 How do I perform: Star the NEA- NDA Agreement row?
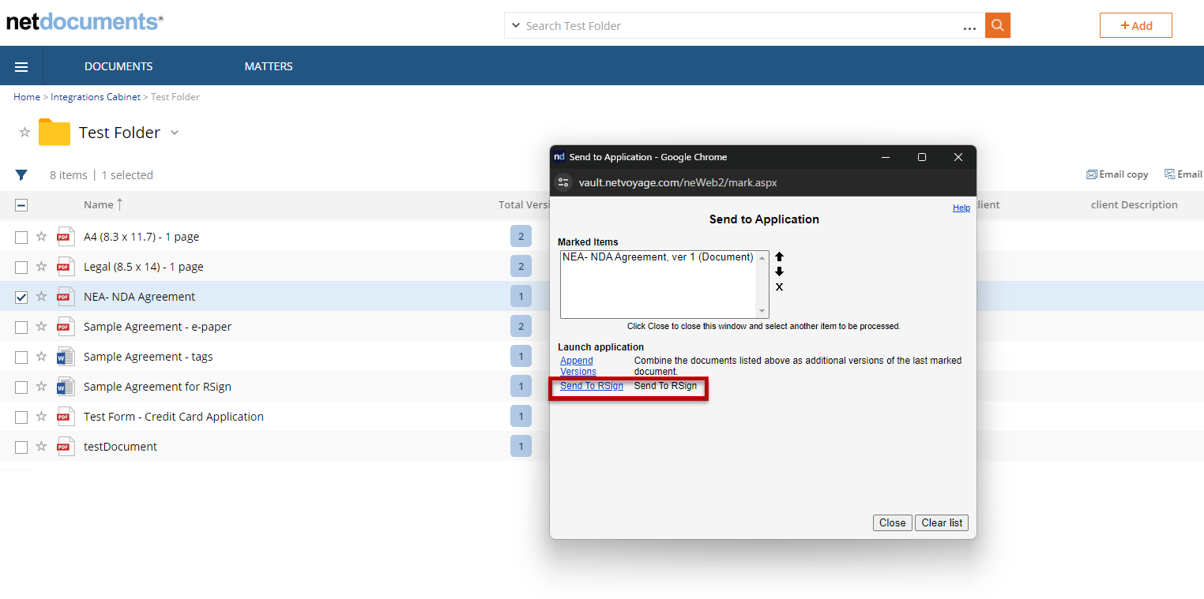pyautogui.click(x=41, y=297)
